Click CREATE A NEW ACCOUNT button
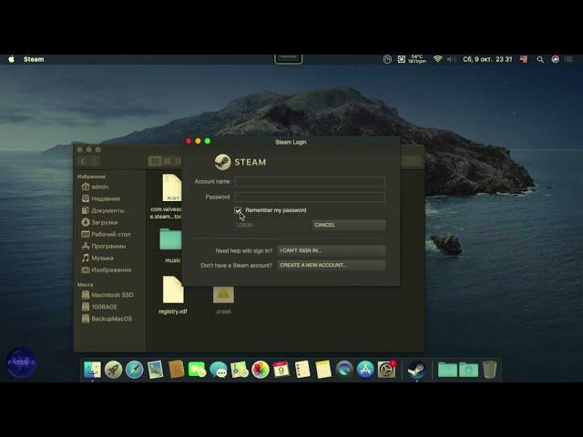Image resolution: width=583 pixels, height=437 pixels. pyautogui.click(x=331, y=265)
